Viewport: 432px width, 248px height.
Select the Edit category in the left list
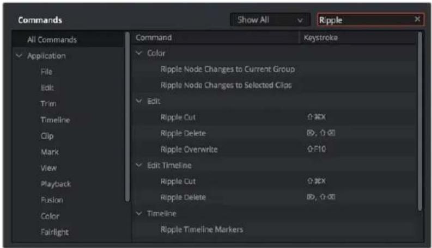click(x=47, y=88)
